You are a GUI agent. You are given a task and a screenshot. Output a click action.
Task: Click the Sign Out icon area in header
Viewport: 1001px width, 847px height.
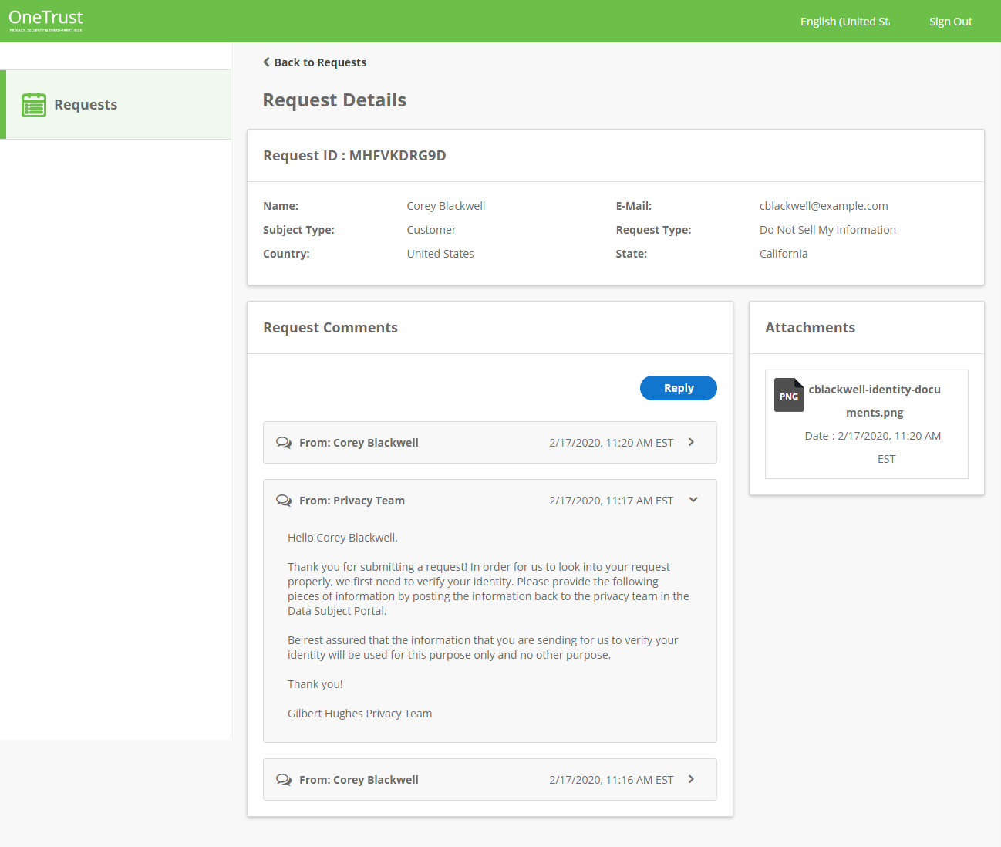tap(950, 21)
